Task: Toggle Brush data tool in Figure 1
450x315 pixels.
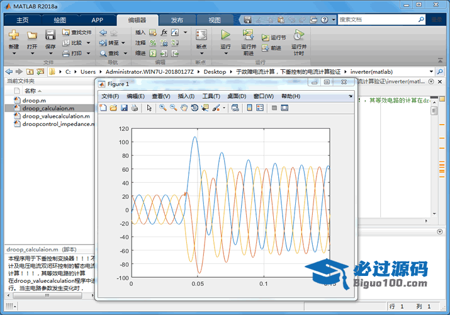Action: point(216,108)
